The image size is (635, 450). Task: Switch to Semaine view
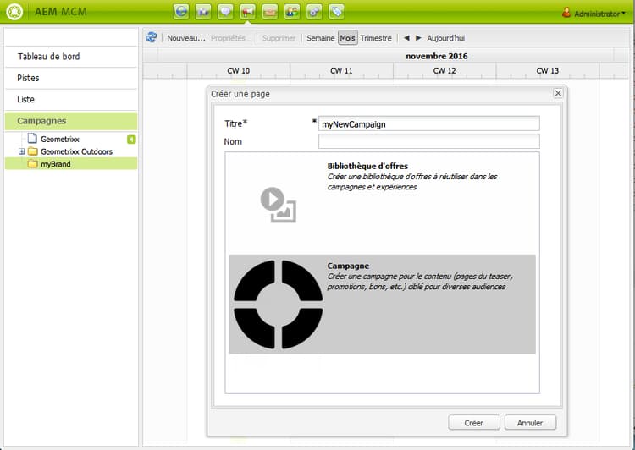tap(320, 38)
